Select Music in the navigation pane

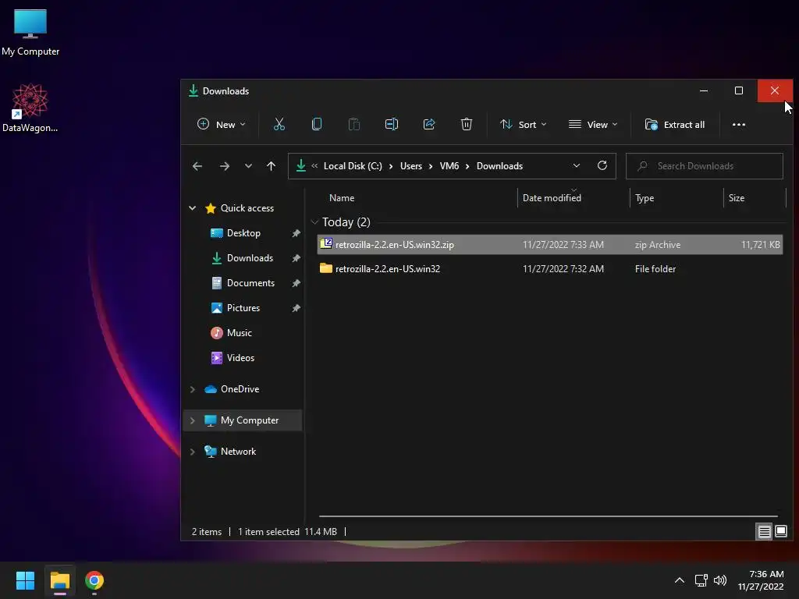239,333
